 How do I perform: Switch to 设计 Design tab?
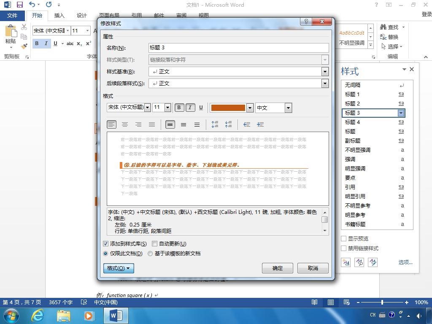click(81, 16)
